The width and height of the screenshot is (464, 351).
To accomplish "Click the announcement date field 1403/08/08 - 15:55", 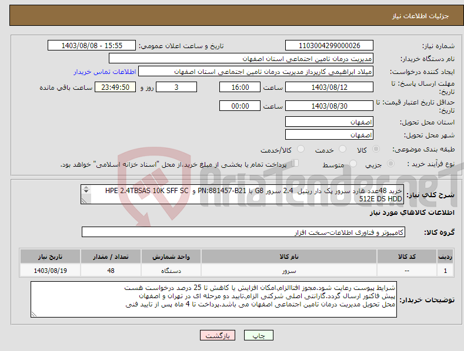I will point(92,46).
